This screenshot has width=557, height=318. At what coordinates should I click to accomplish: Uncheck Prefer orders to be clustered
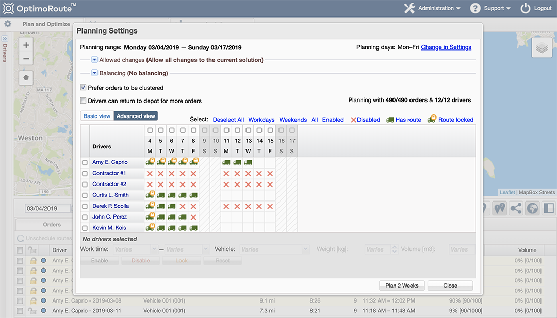(x=84, y=88)
